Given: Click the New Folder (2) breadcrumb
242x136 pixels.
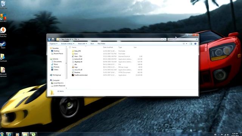Looking at the screenshot, I should 66,39.
